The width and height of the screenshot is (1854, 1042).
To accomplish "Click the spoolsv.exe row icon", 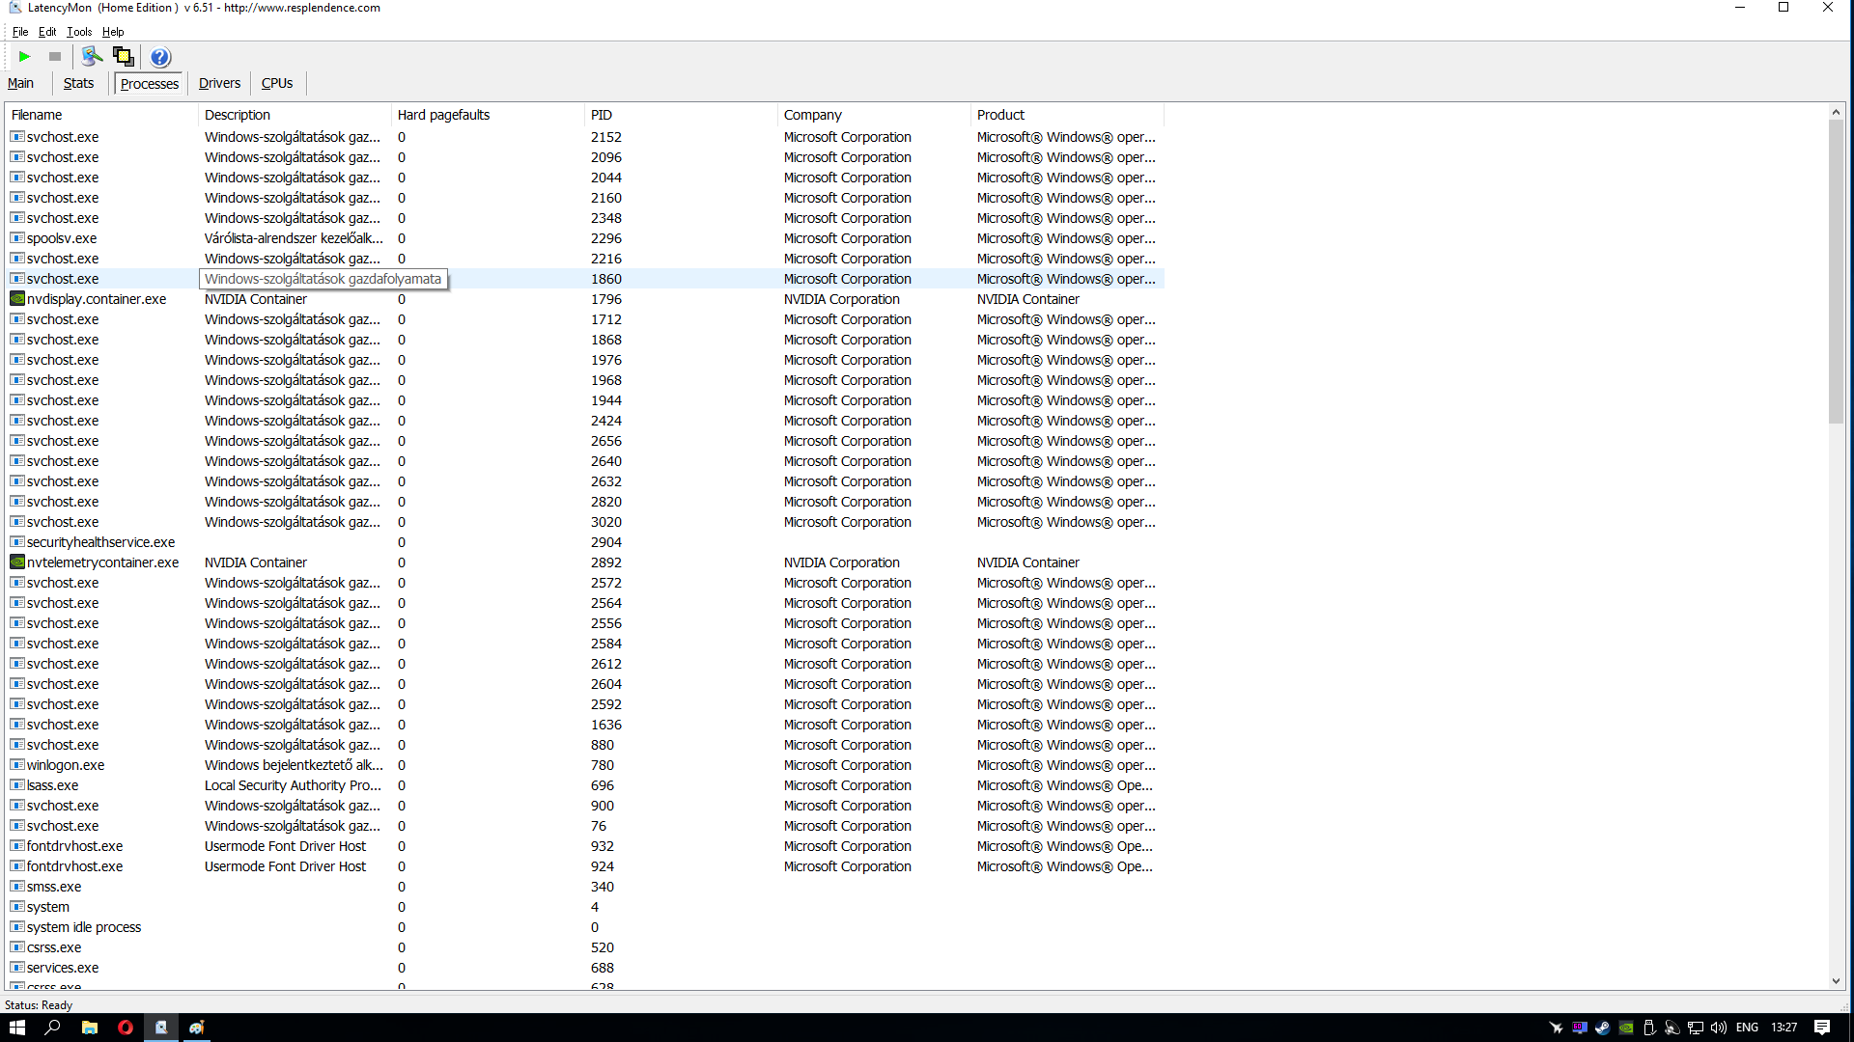I will click(x=17, y=238).
